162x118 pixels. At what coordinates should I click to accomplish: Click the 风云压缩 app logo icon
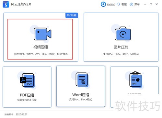6,5
